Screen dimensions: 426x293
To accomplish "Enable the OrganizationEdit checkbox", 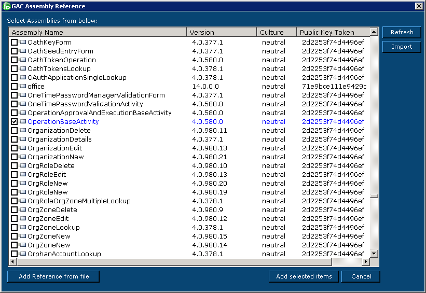I will click(14, 148).
